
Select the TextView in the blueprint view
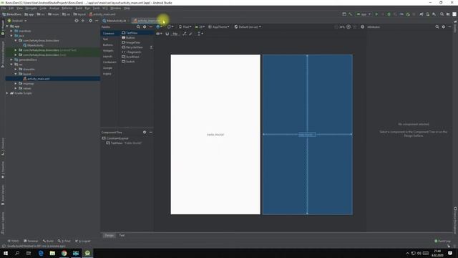[x=307, y=135]
